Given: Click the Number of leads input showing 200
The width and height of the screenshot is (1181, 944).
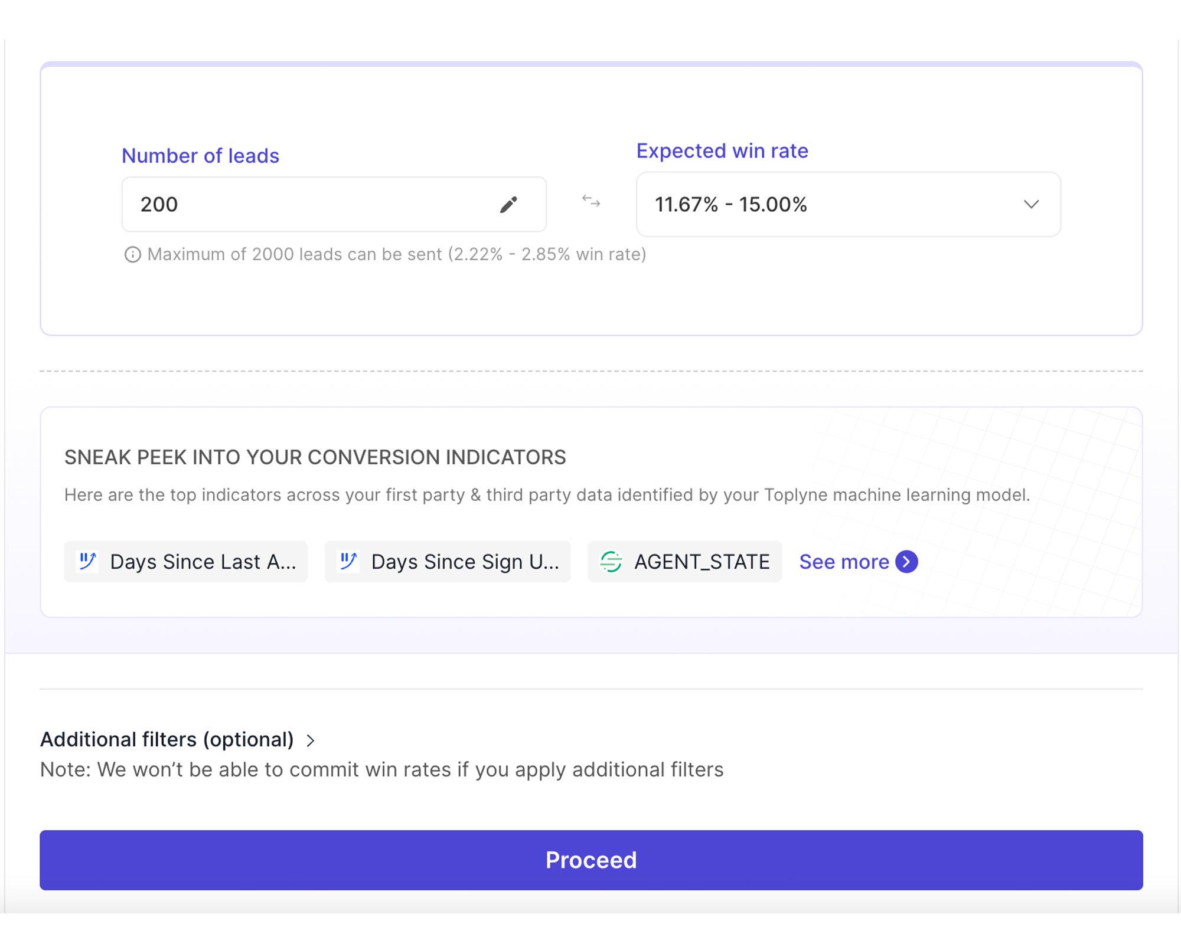Looking at the screenshot, I should (307, 205).
